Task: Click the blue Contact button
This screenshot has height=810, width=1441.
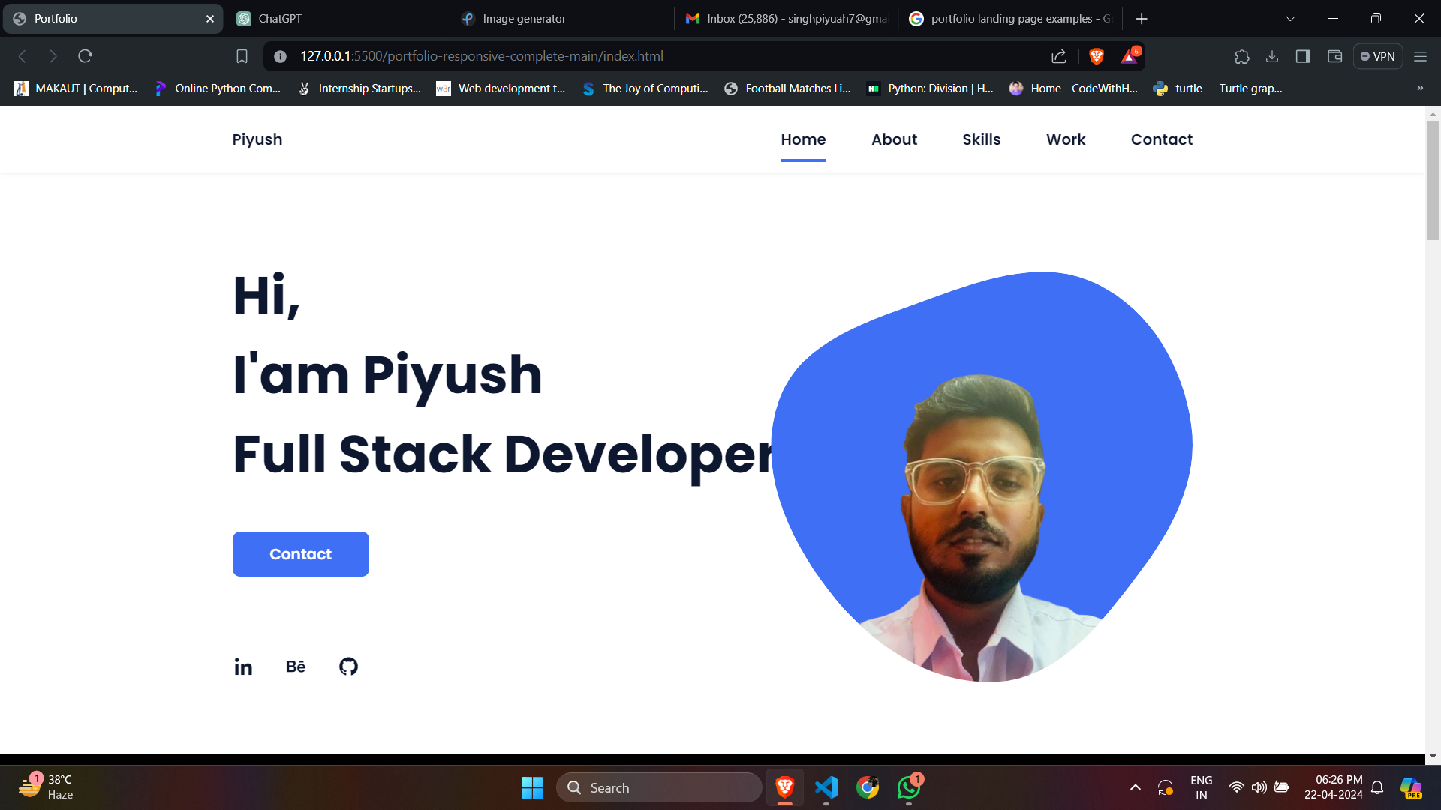Action: [301, 554]
